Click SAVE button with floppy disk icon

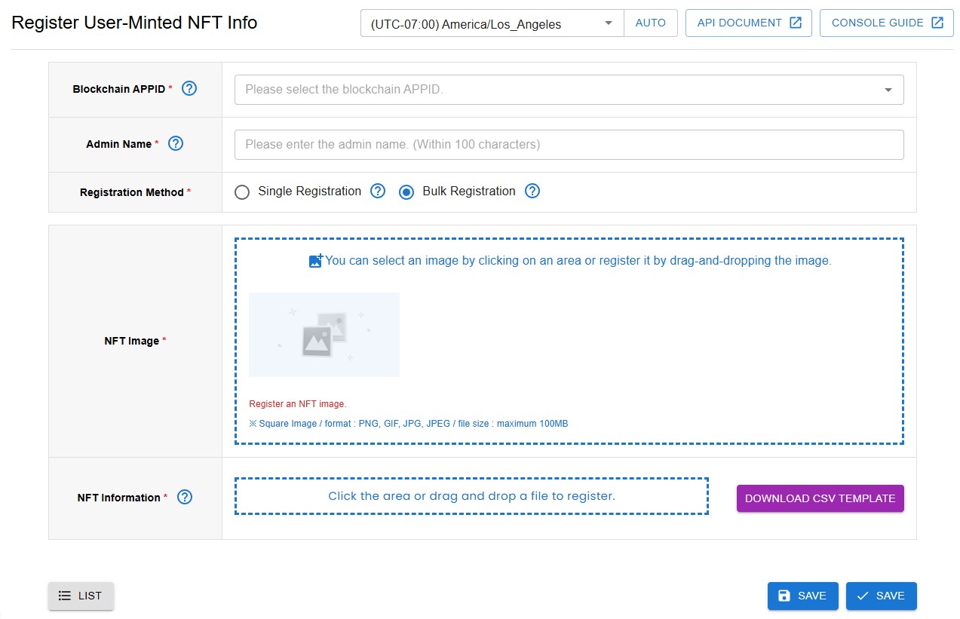click(802, 596)
